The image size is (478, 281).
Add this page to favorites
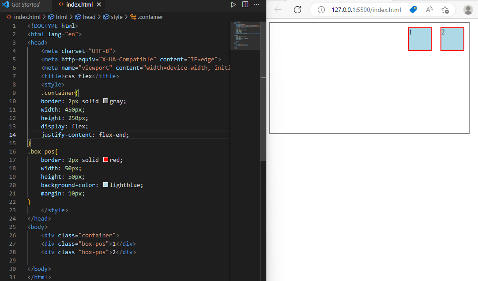click(445, 10)
